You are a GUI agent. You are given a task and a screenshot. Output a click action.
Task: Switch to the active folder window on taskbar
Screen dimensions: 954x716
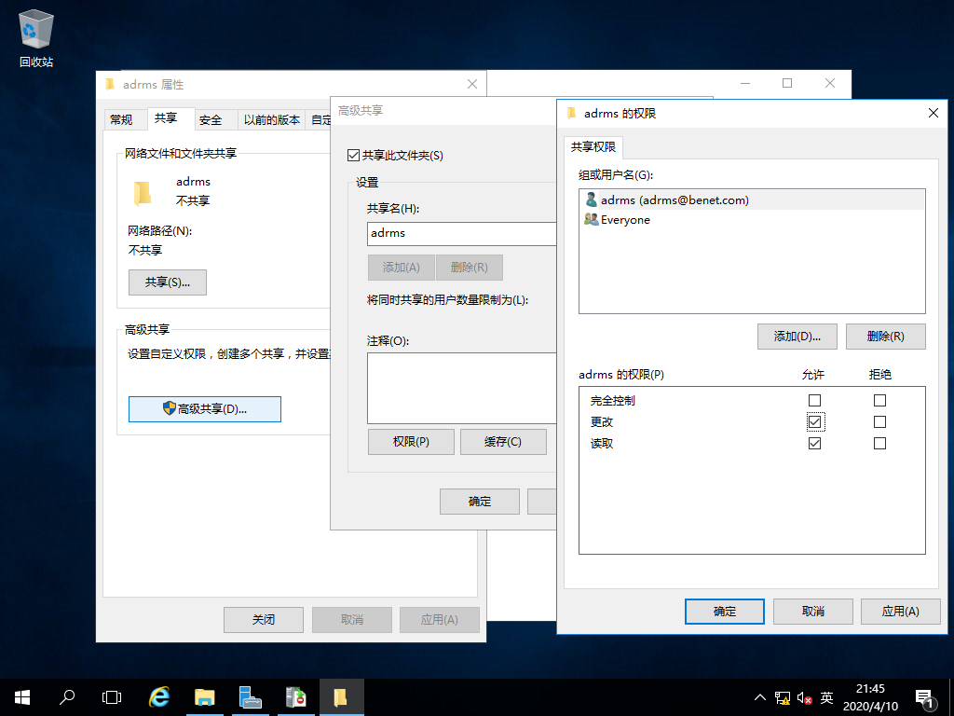click(x=341, y=697)
